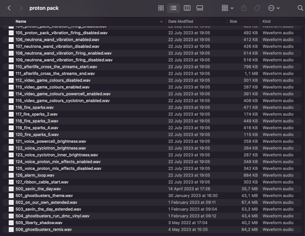
Task: Switch to gallery view
Action: (x=200, y=8)
